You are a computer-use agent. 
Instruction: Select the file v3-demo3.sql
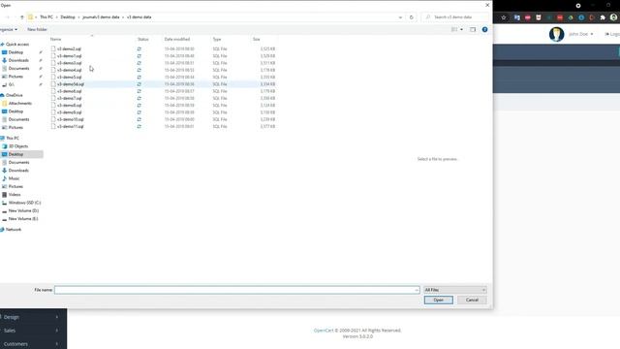pos(69,63)
